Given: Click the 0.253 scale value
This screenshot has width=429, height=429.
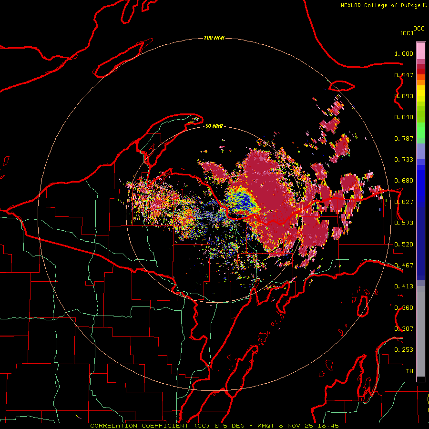Looking at the screenshot, I should (x=404, y=350).
